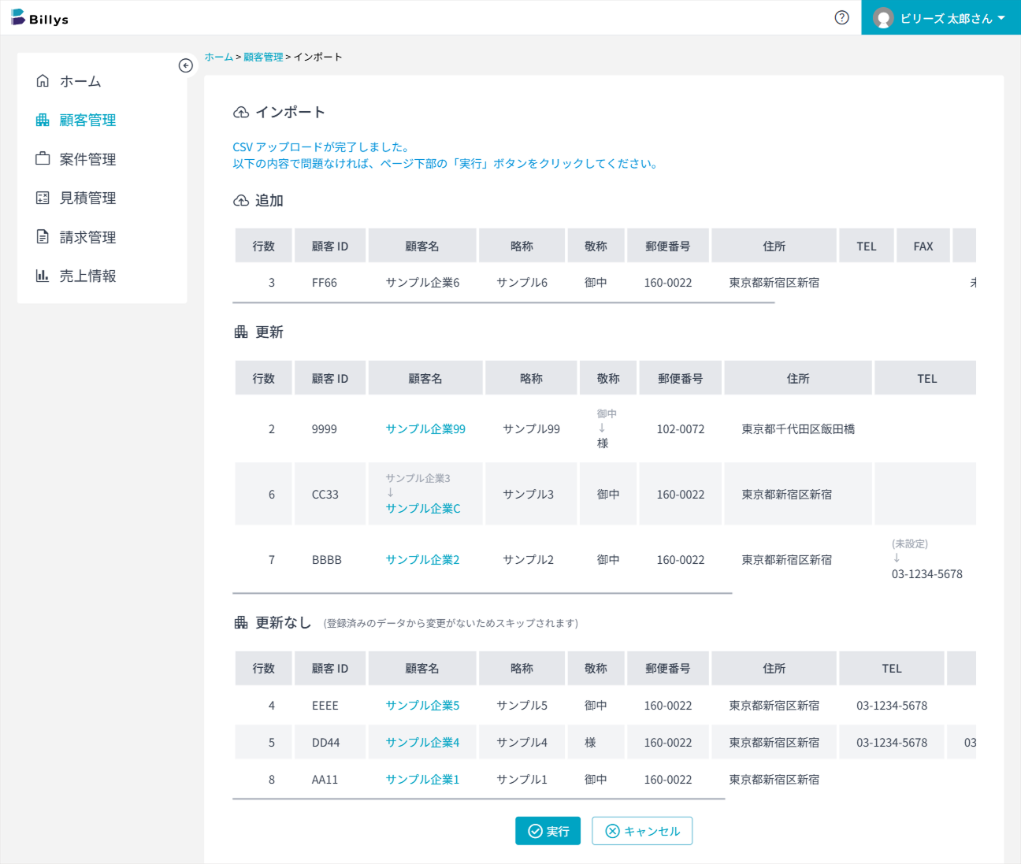Open the ビリーズ太郎さん account dropdown
This screenshot has height=864, width=1021.
tap(941, 18)
